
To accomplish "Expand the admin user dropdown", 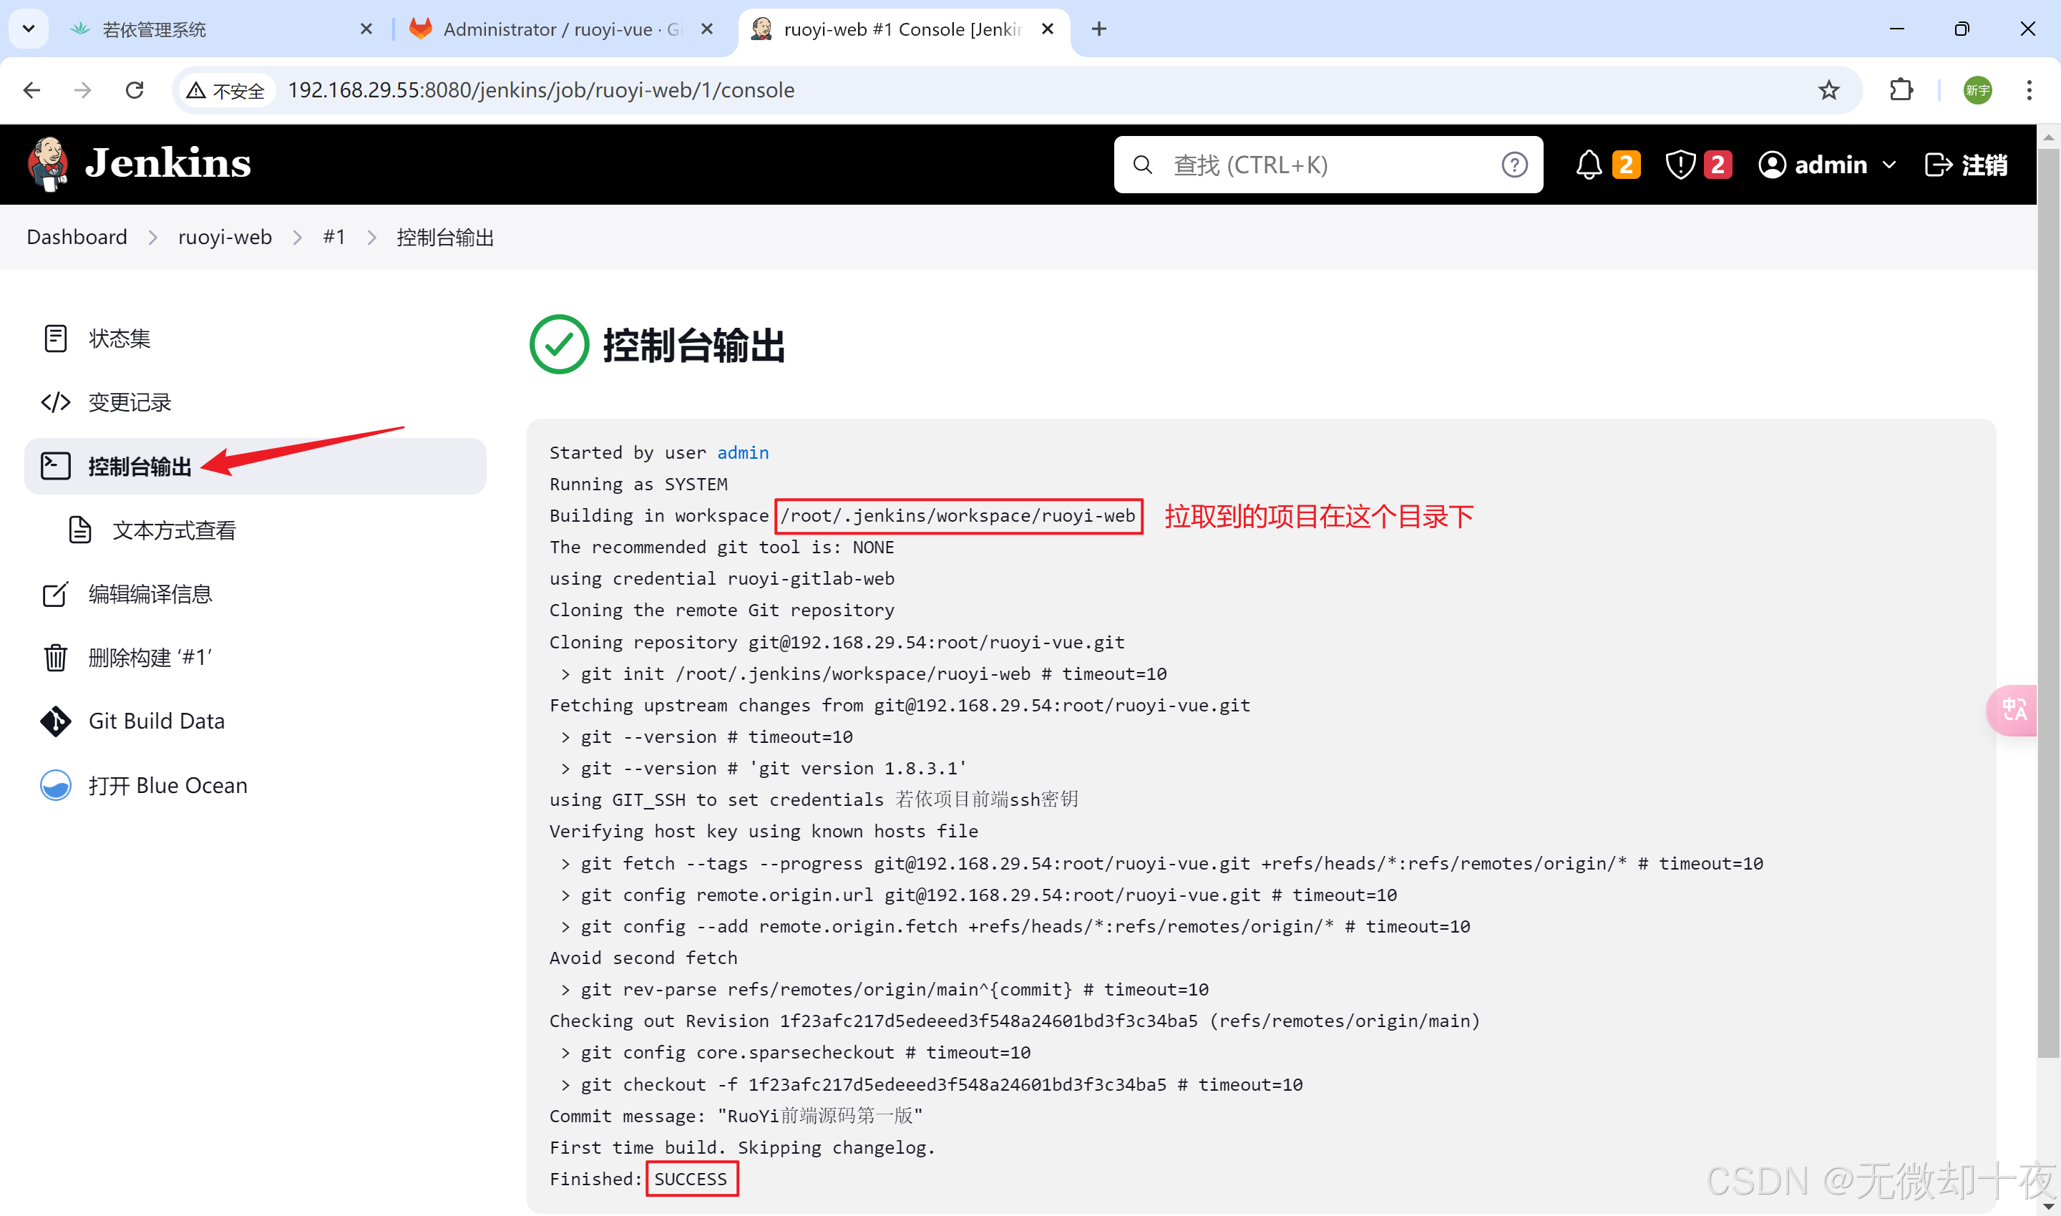I will 1889,165.
